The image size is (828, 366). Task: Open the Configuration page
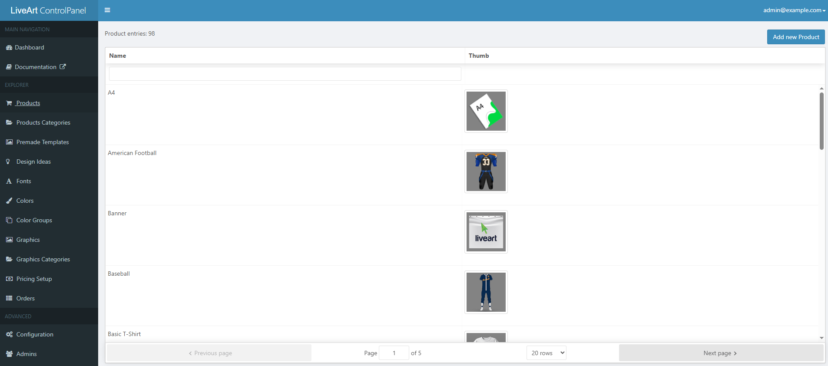[49, 334]
